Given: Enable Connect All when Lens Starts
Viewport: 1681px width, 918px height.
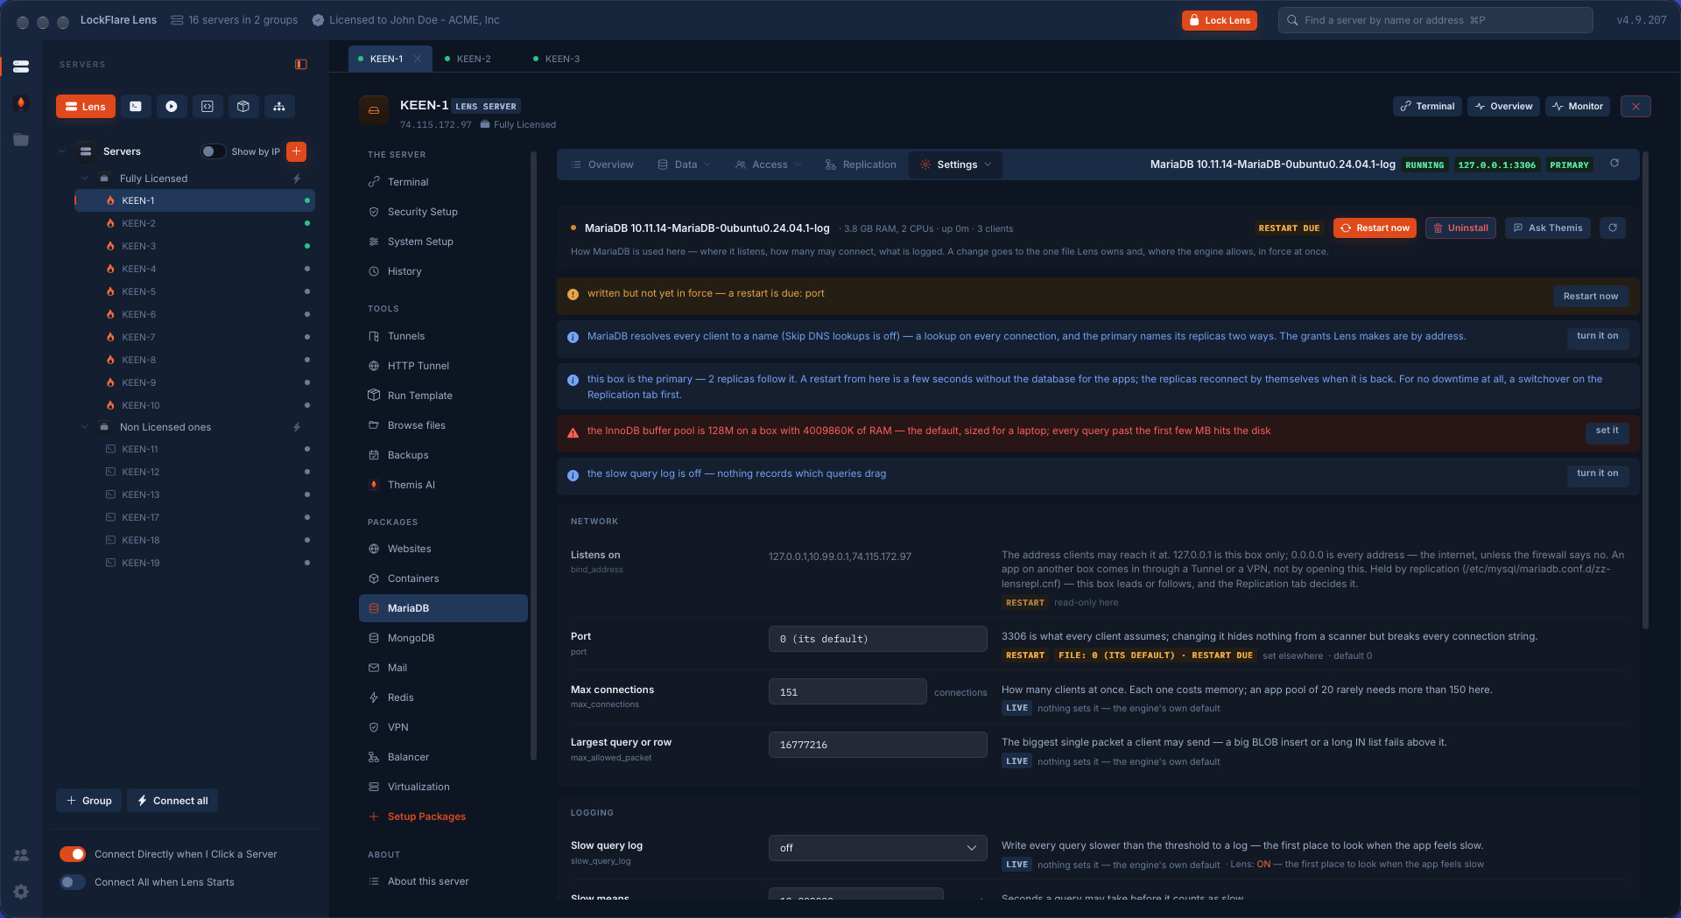Looking at the screenshot, I should 73,882.
